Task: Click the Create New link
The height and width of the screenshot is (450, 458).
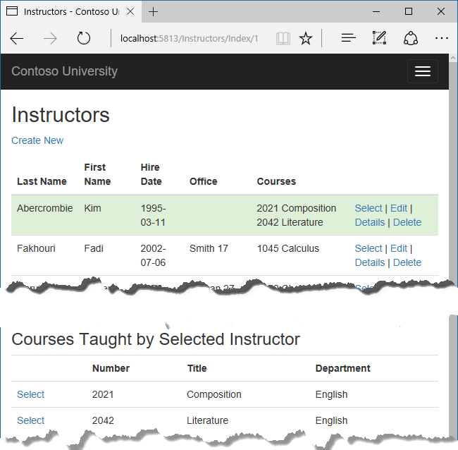Action: click(37, 140)
